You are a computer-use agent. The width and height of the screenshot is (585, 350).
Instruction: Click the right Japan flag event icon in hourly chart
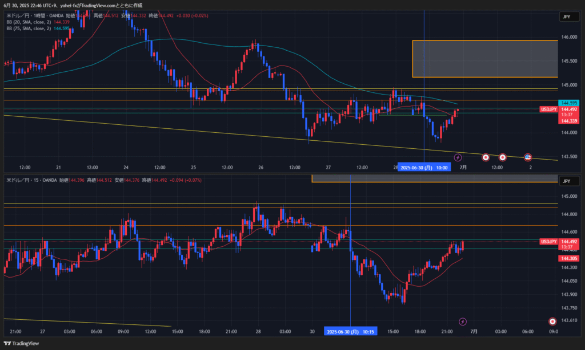point(503,157)
